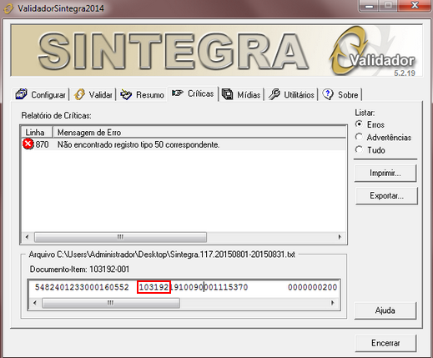The height and width of the screenshot is (358, 433).
Task: Close the ValidadorSintegra2014 window
Action: [415, 5]
